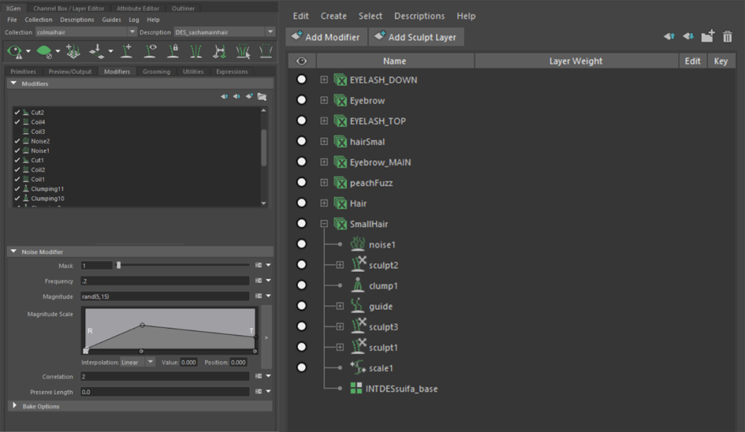Click the add guide with plus icon
The image size is (745, 432).
point(126,51)
